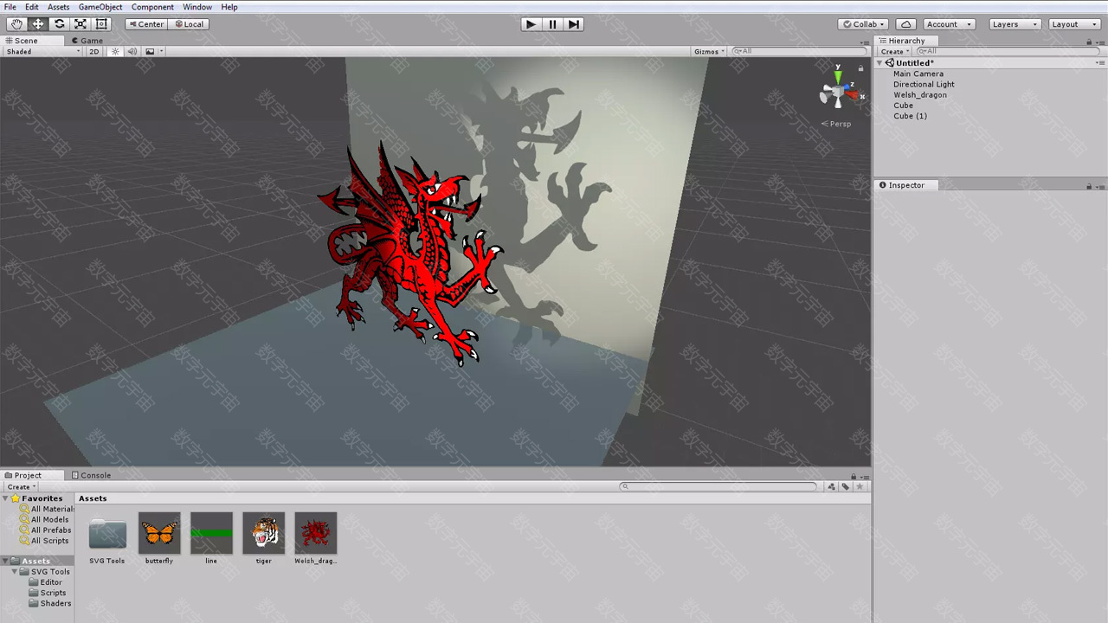This screenshot has width=1108, height=623.
Task: Click Search by Label icon in Project
Action: pyautogui.click(x=846, y=486)
